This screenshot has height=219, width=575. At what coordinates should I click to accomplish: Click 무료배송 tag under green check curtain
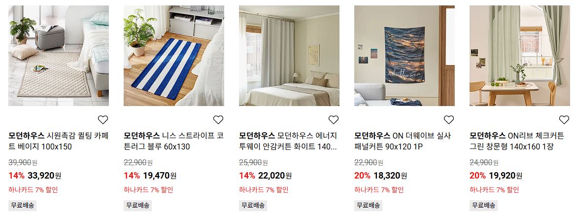click(x=483, y=205)
